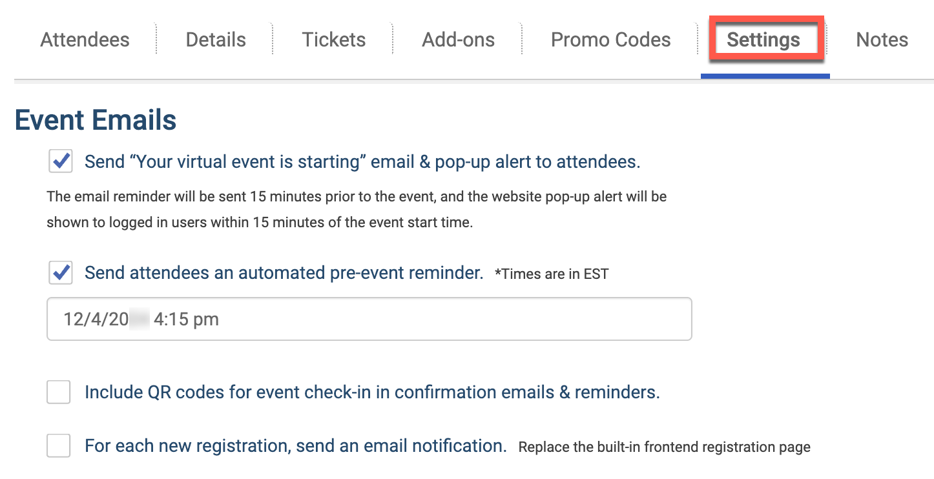Click the highlighted Settings tab
The width and height of the screenshot is (934, 479).
[764, 40]
